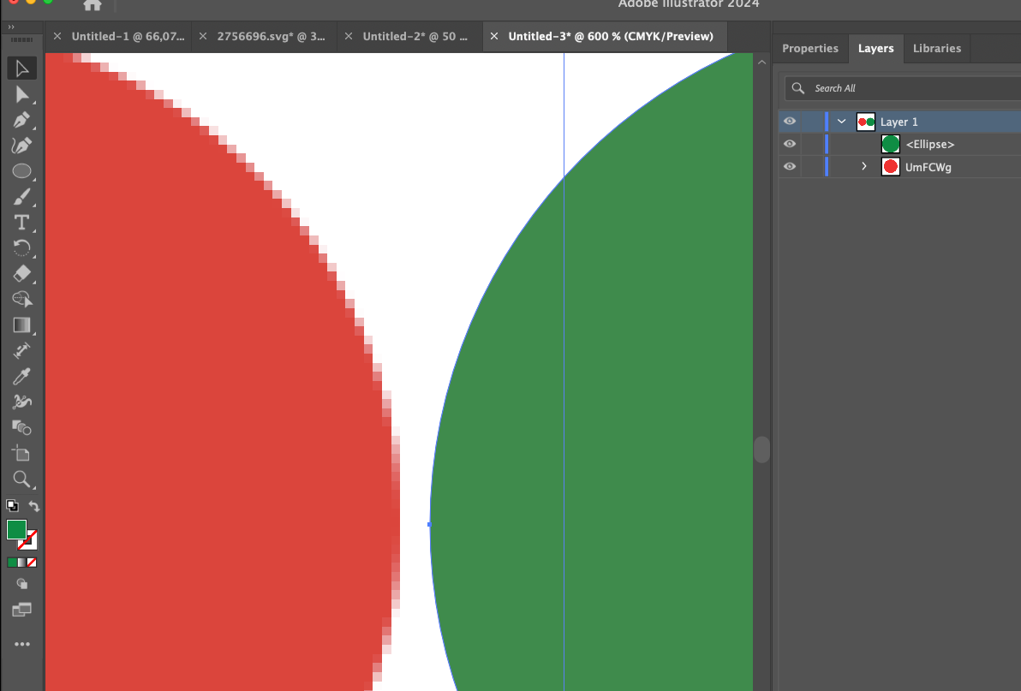This screenshot has width=1021, height=691.
Task: Select the Measure tool
Action: tap(21, 351)
